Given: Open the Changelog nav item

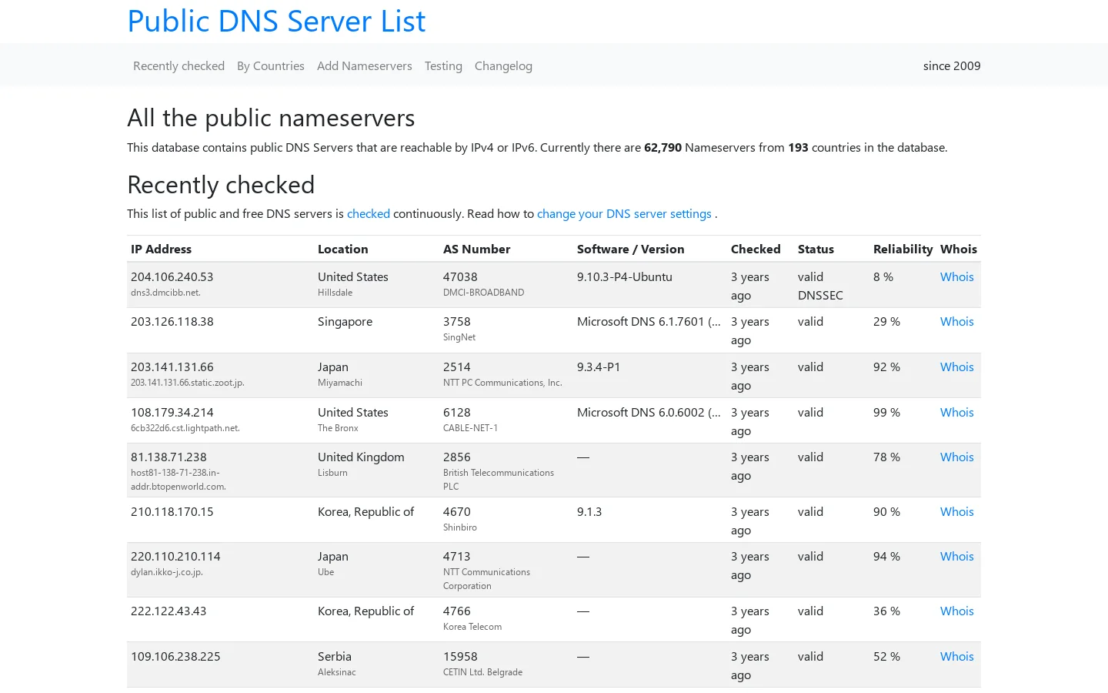Looking at the screenshot, I should tap(503, 65).
